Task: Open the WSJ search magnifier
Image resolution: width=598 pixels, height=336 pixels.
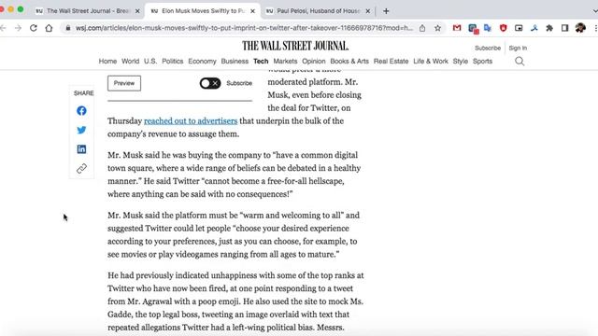Action: click(520, 62)
